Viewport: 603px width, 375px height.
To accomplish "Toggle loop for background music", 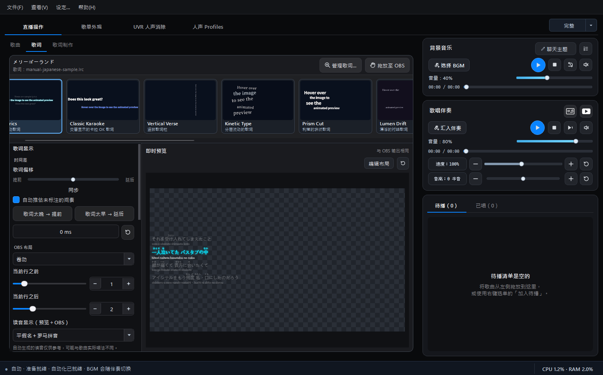I will (x=570, y=65).
